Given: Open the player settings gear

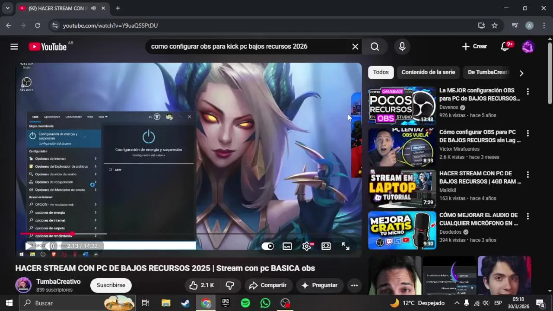Looking at the screenshot, I should click(307, 246).
